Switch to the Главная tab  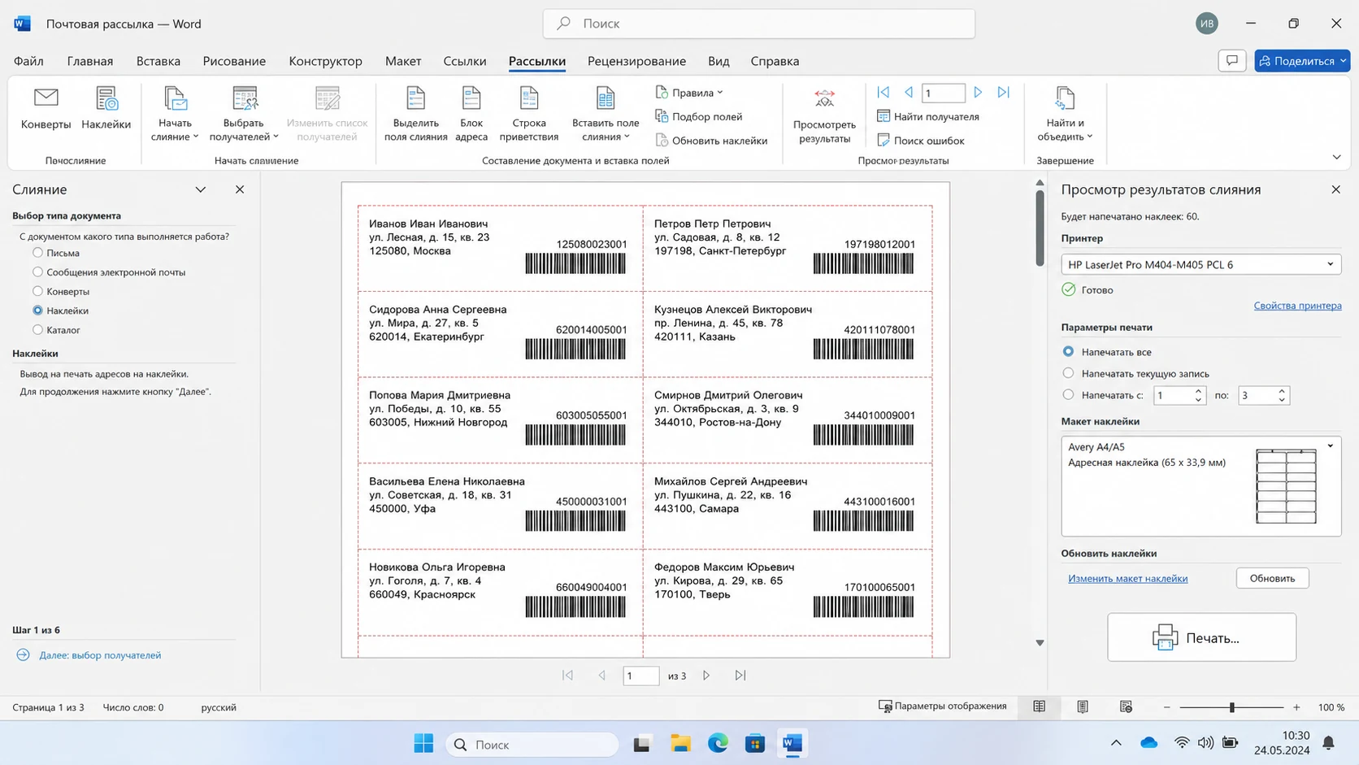coord(90,61)
